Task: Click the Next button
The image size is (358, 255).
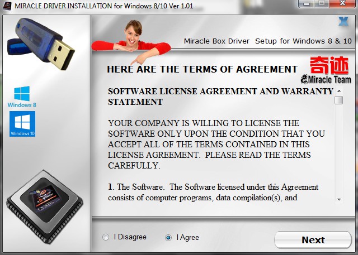Action: 313,240
